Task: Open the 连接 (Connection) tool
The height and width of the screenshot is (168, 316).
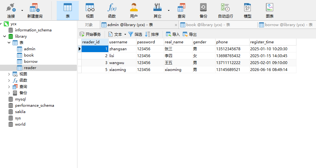Action: [x=11, y=10]
